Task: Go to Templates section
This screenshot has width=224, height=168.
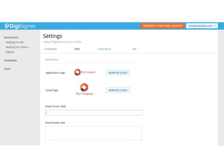Action: [x=10, y=60]
